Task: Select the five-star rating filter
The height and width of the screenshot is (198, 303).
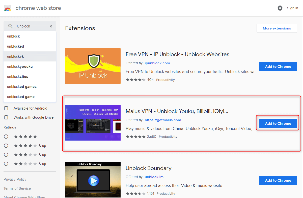Action: coord(6,137)
